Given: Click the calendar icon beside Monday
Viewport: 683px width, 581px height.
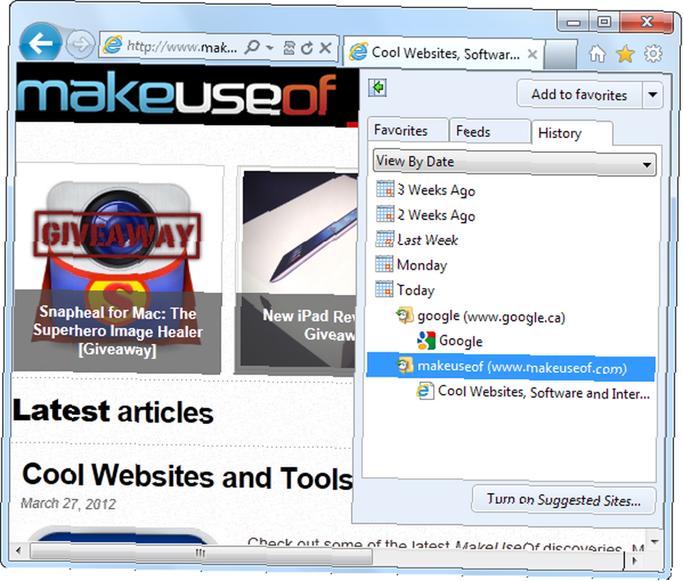Looking at the screenshot, I should pos(384,264).
